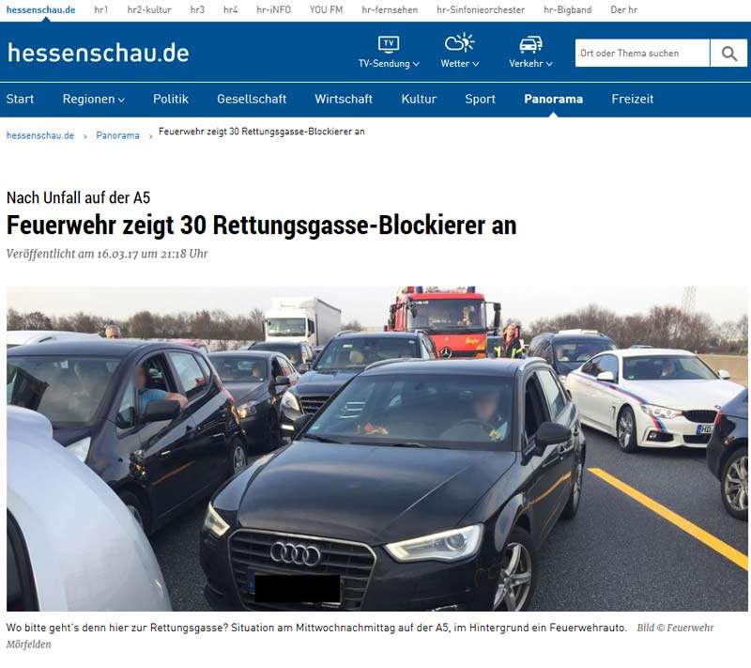Select the Freizeit navigation item
751x668 pixels.
click(x=632, y=100)
